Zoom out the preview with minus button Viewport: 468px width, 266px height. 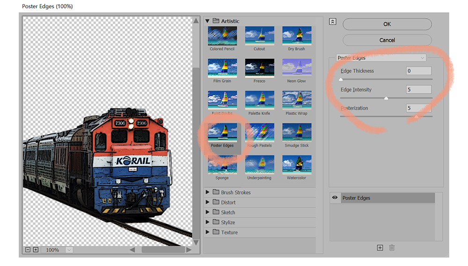28,250
